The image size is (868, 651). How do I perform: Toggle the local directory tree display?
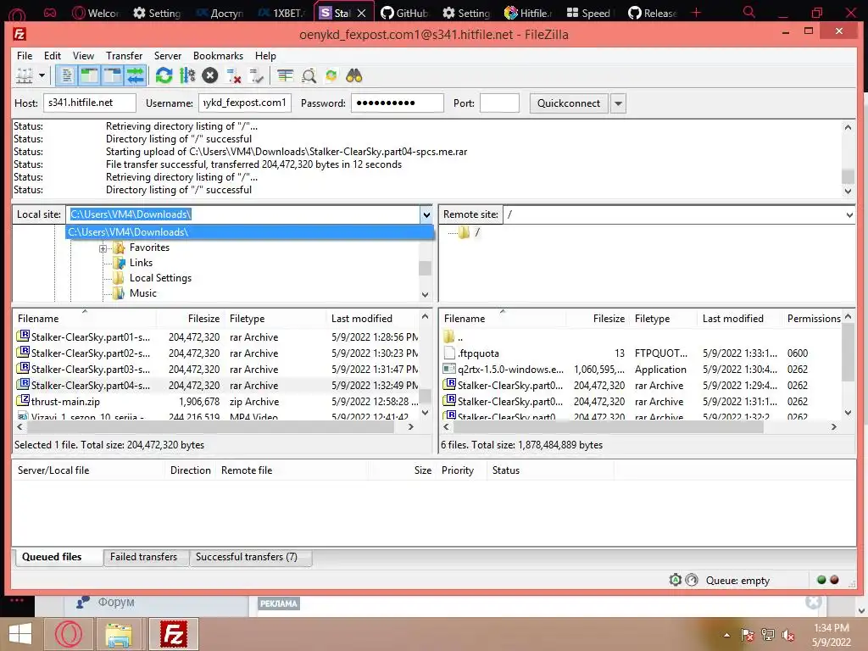(x=89, y=75)
